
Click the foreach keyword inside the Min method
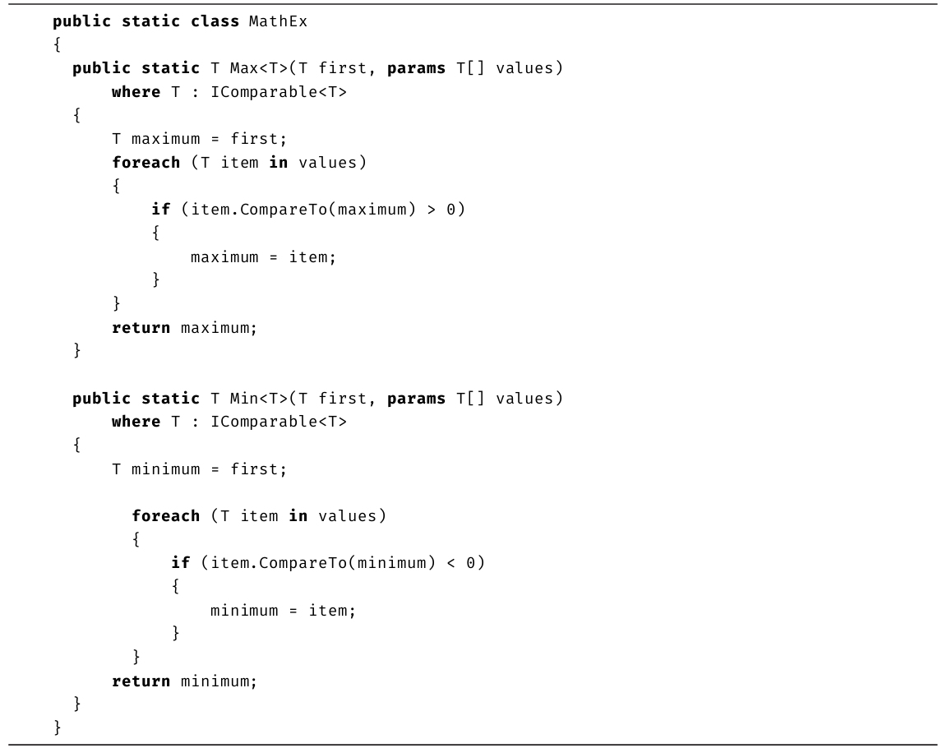[x=165, y=516]
